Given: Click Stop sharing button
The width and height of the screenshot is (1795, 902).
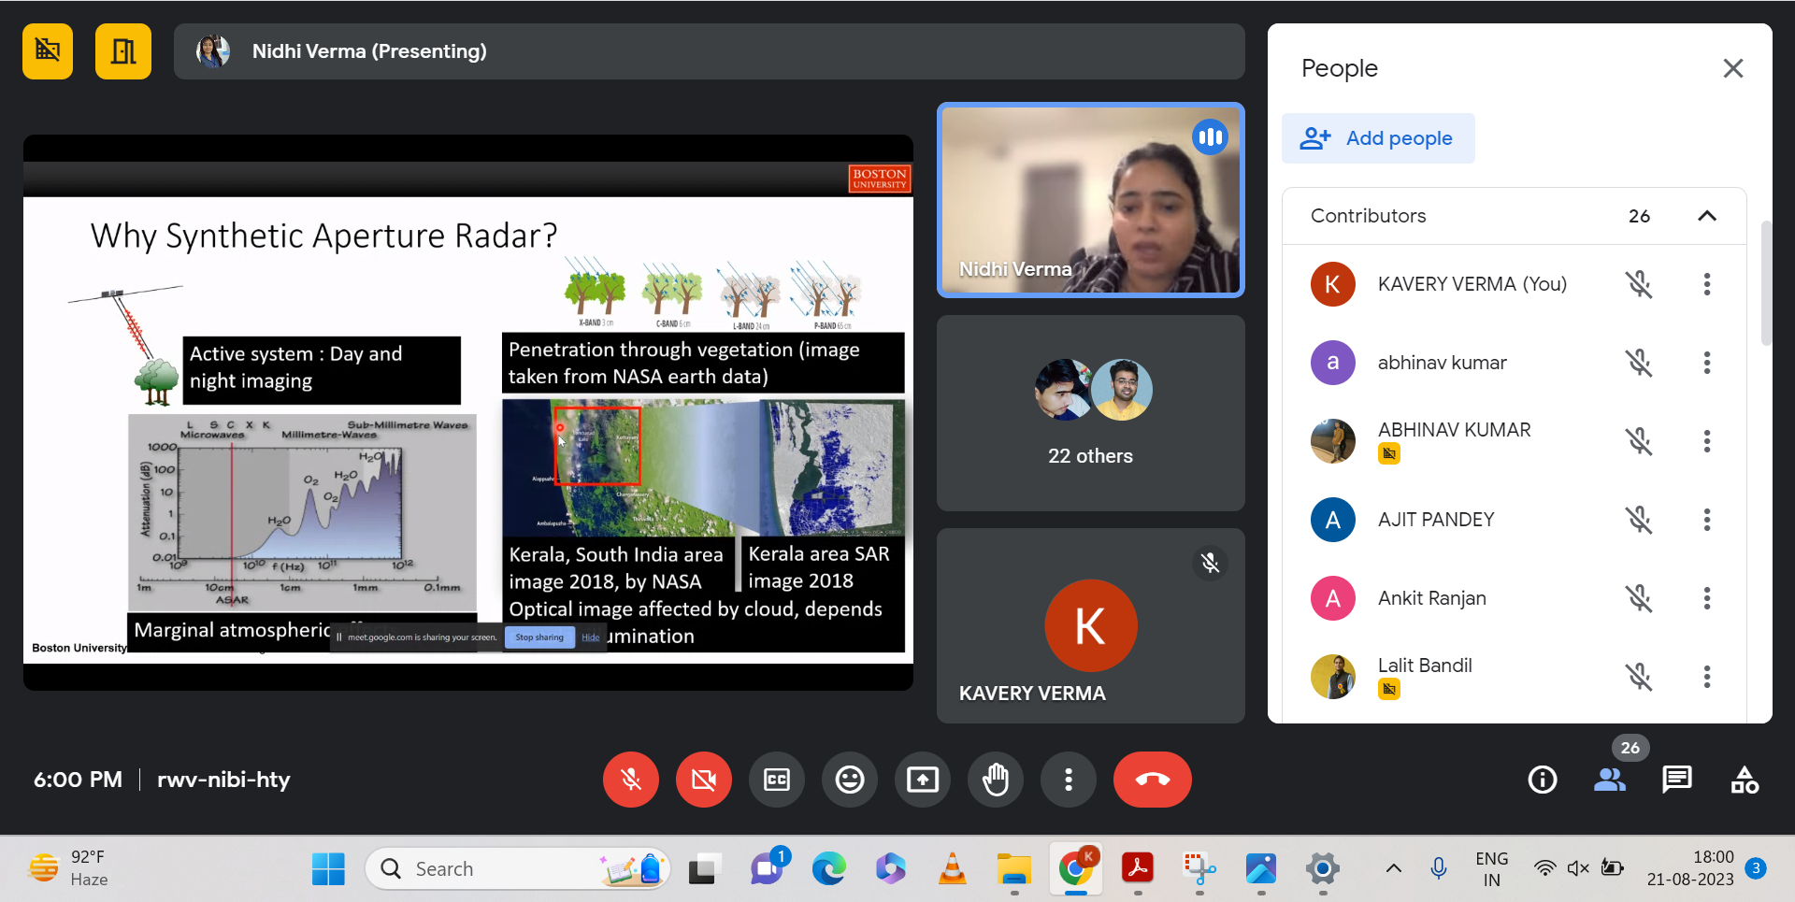Looking at the screenshot, I should (539, 637).
